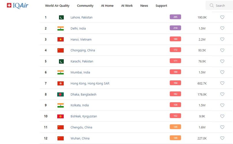Favorite Chongqing using its heart icon
233x144 pixels.
(222, 50)
